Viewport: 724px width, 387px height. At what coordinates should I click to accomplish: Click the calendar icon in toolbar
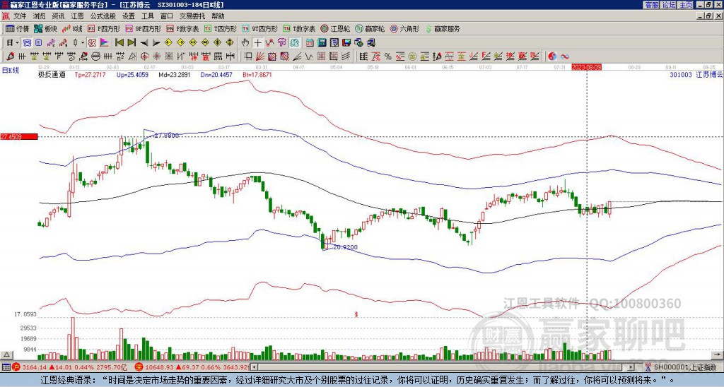click(x=310, y=43)
